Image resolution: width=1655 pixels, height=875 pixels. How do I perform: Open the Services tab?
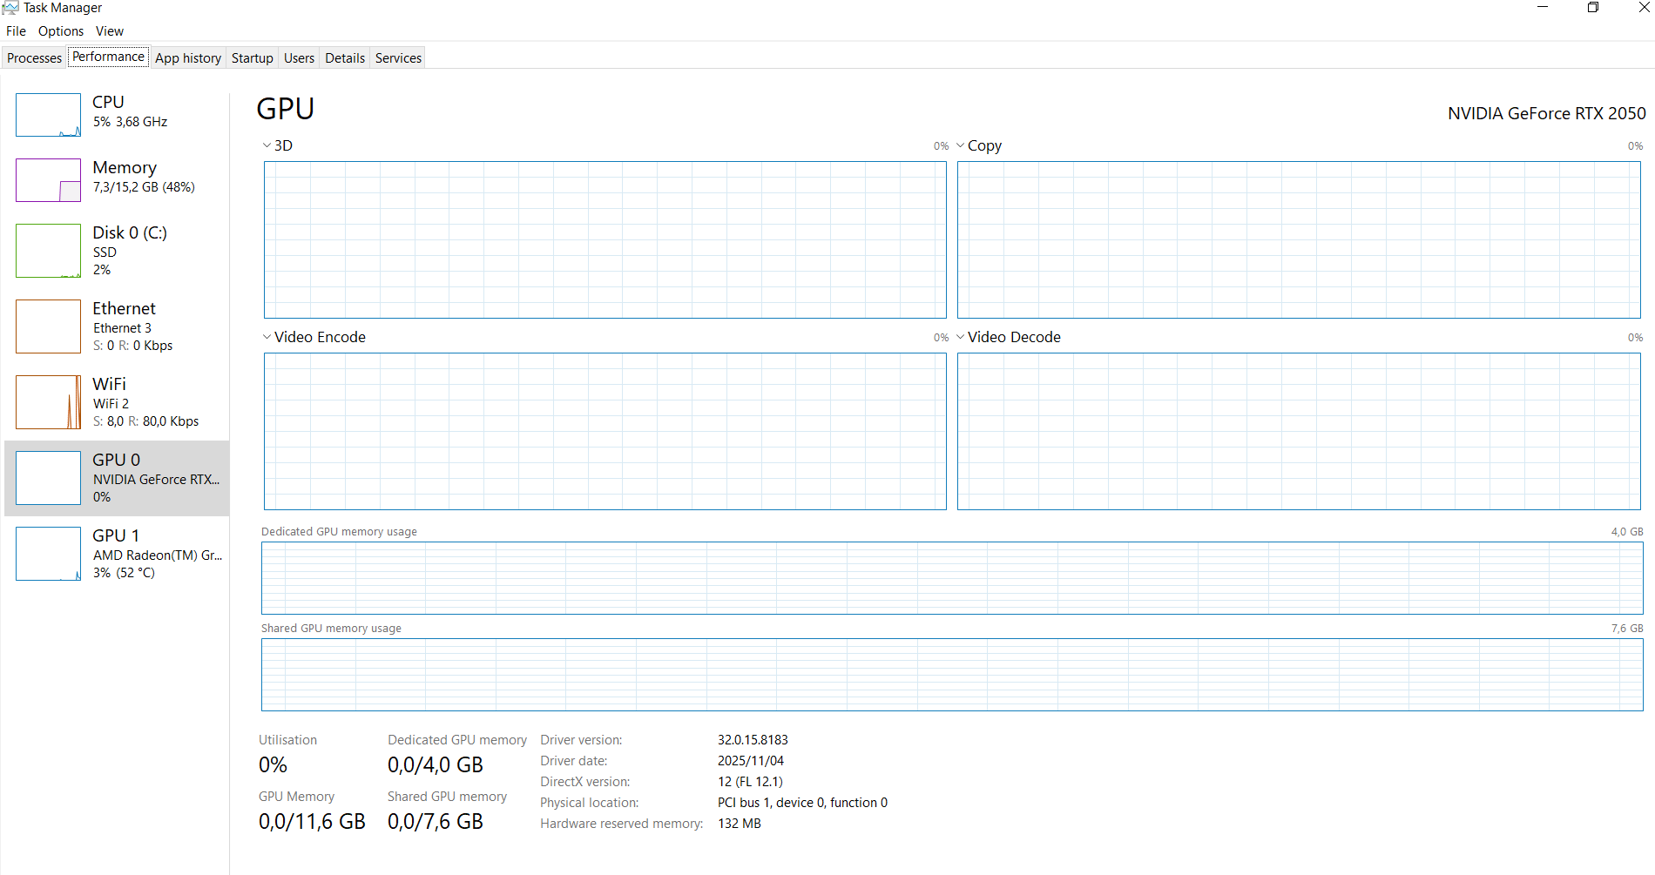coord(398,58)
